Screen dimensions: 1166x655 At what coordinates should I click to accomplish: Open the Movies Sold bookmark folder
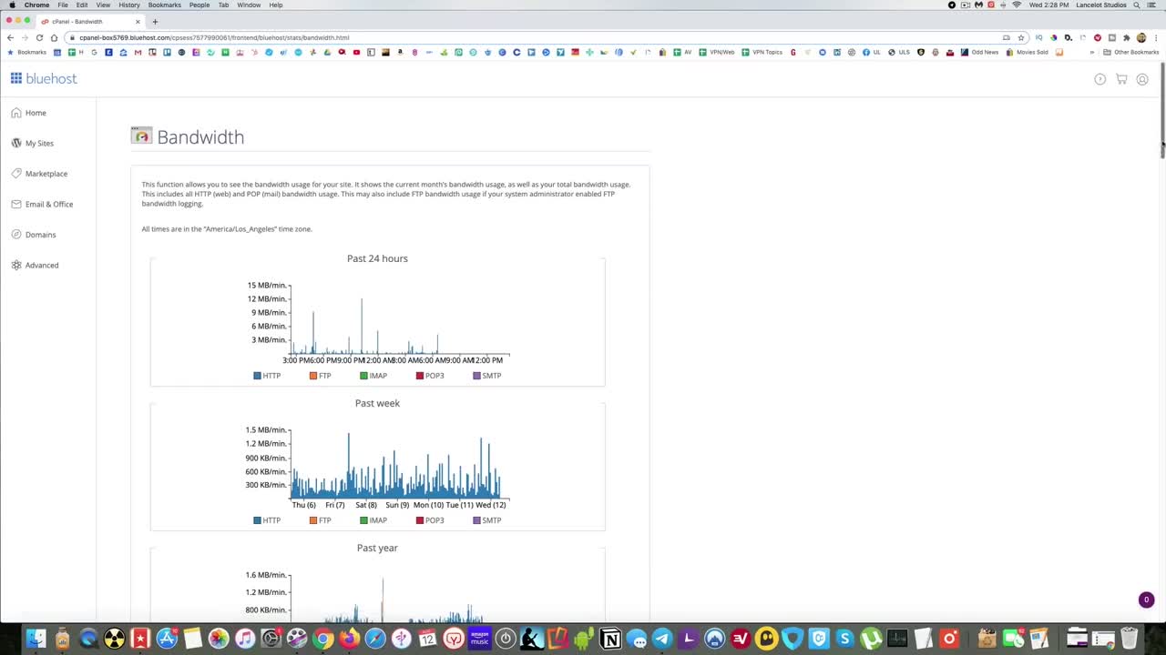(1027, 52)
